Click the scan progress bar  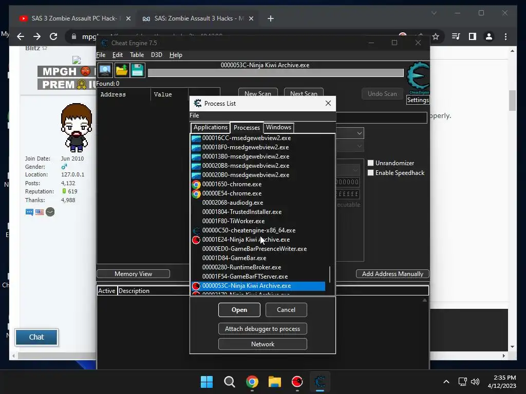tap(275, 73)
